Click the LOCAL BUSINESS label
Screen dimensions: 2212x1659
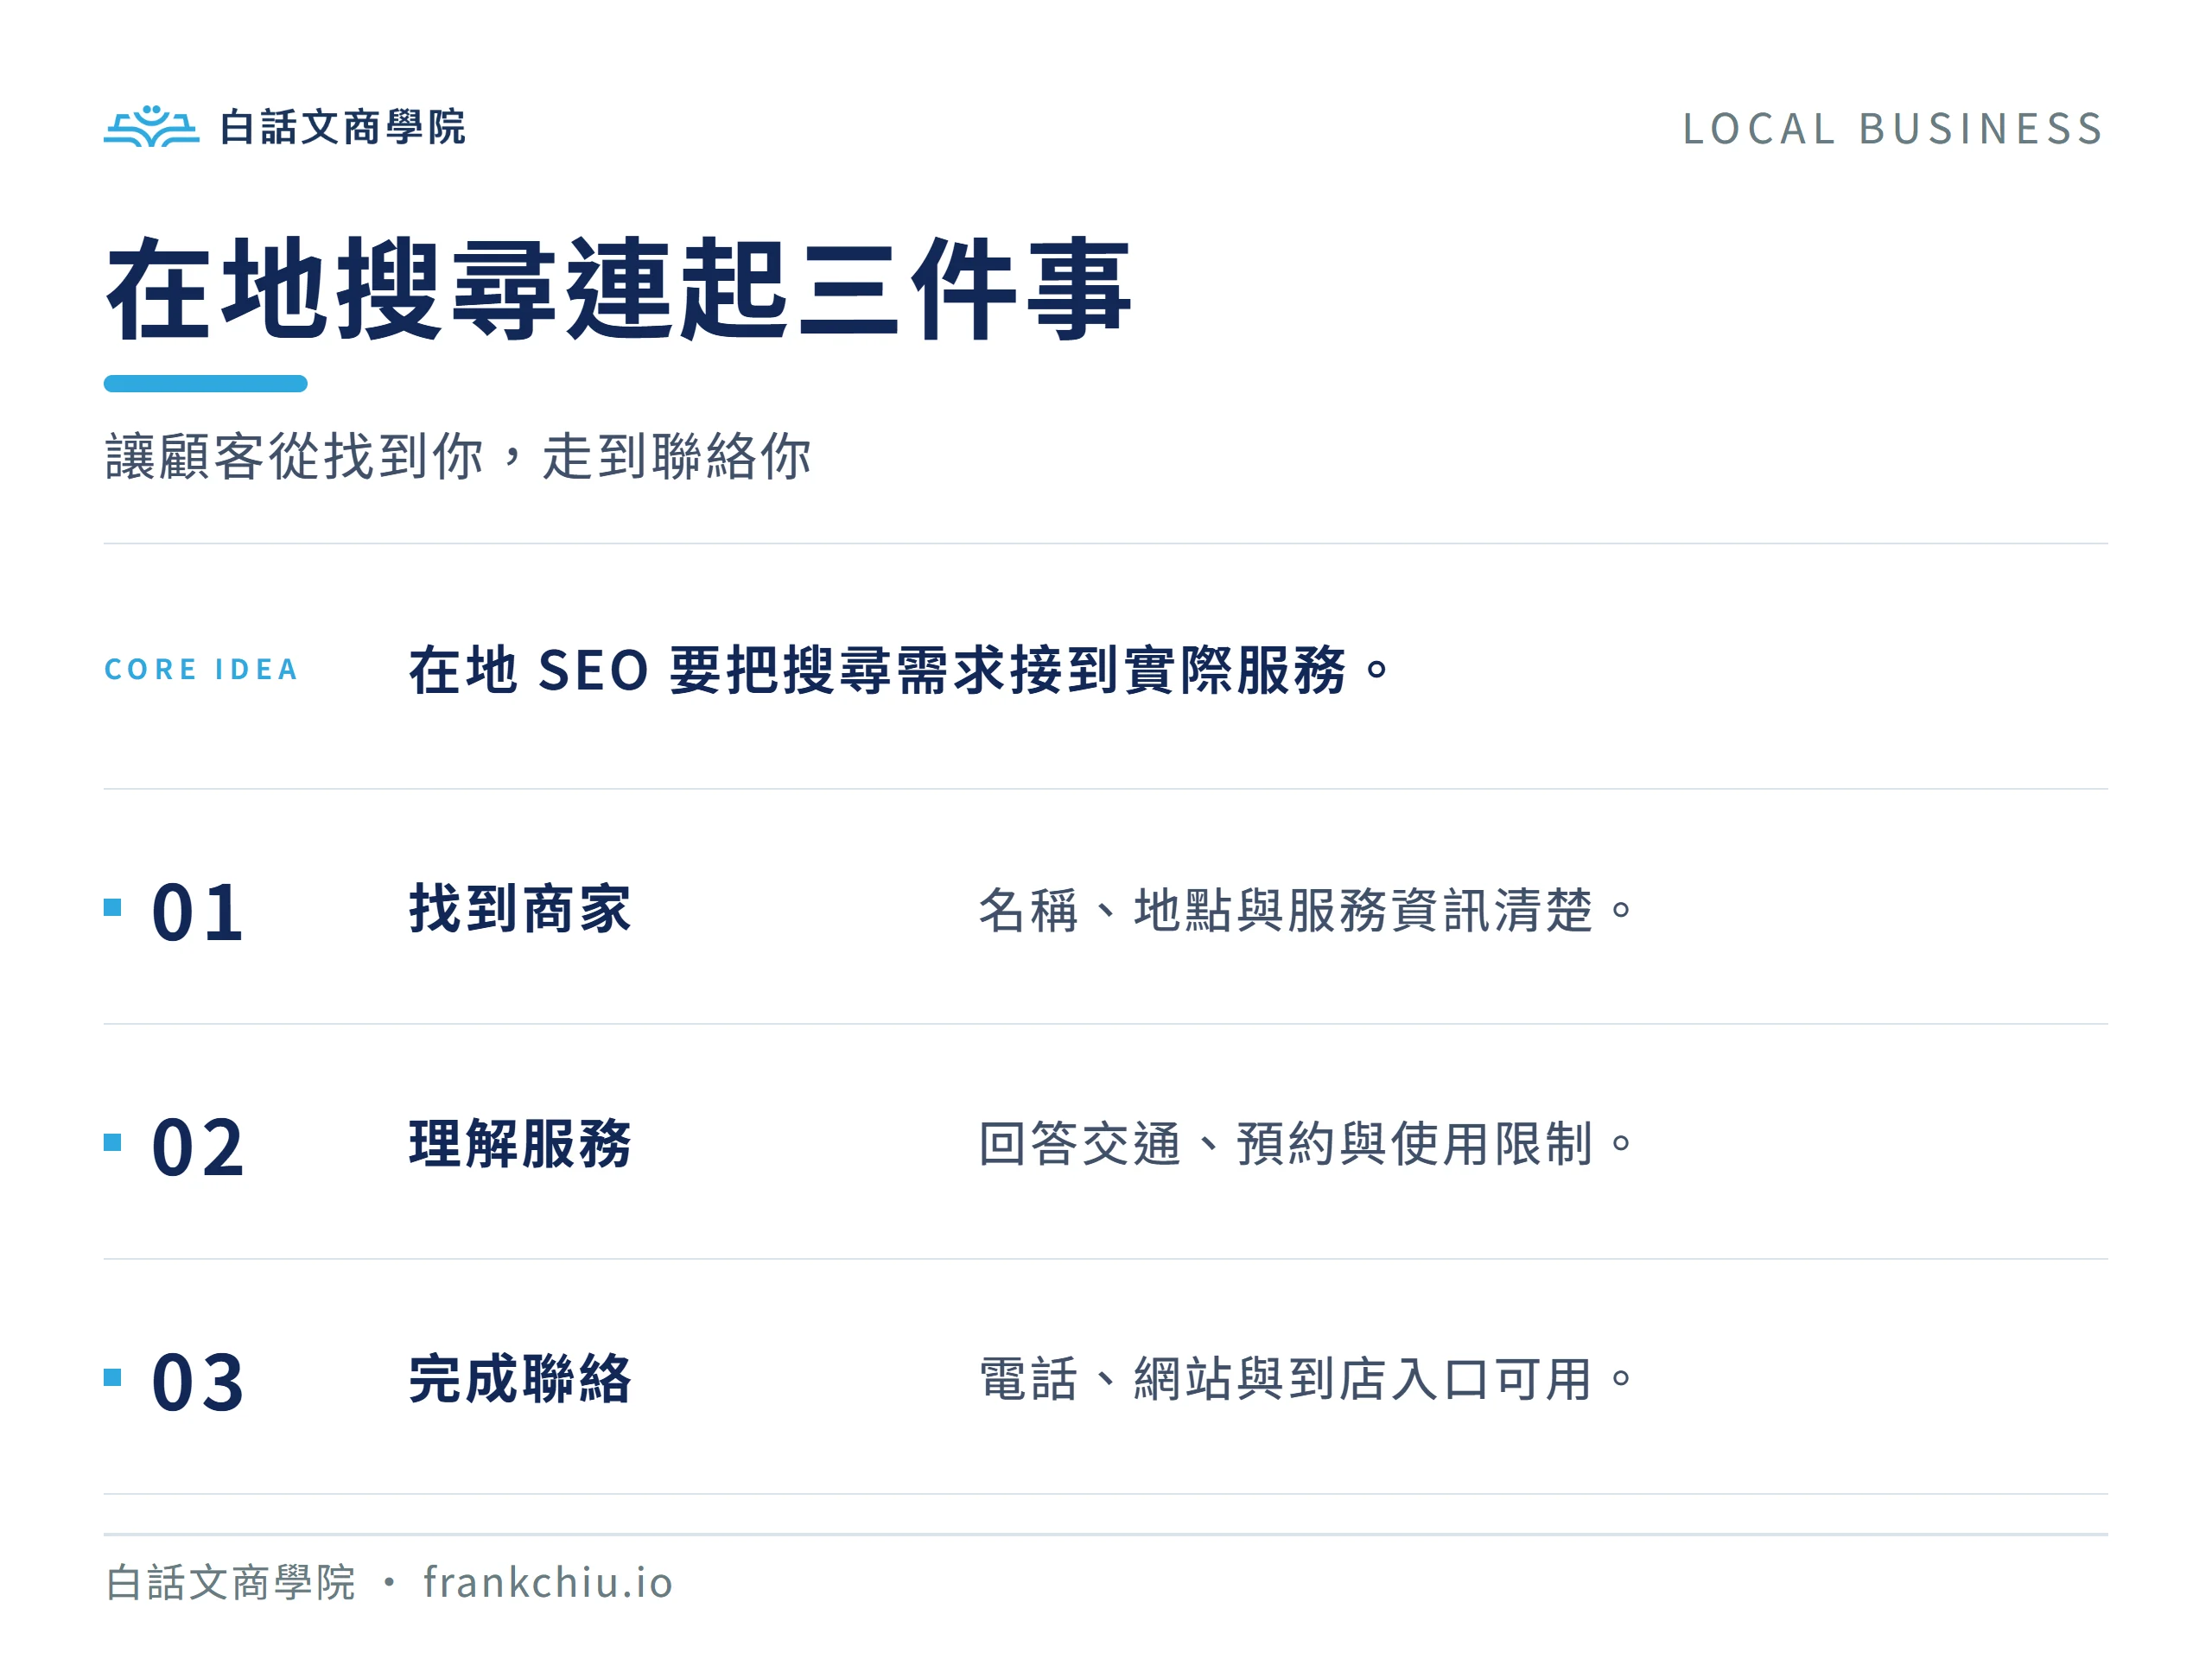pyautogui.click(x=1893, y=129)
